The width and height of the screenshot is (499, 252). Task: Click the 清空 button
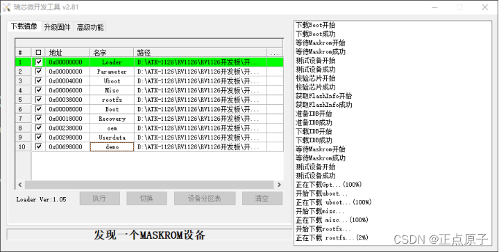coord(262,199)
